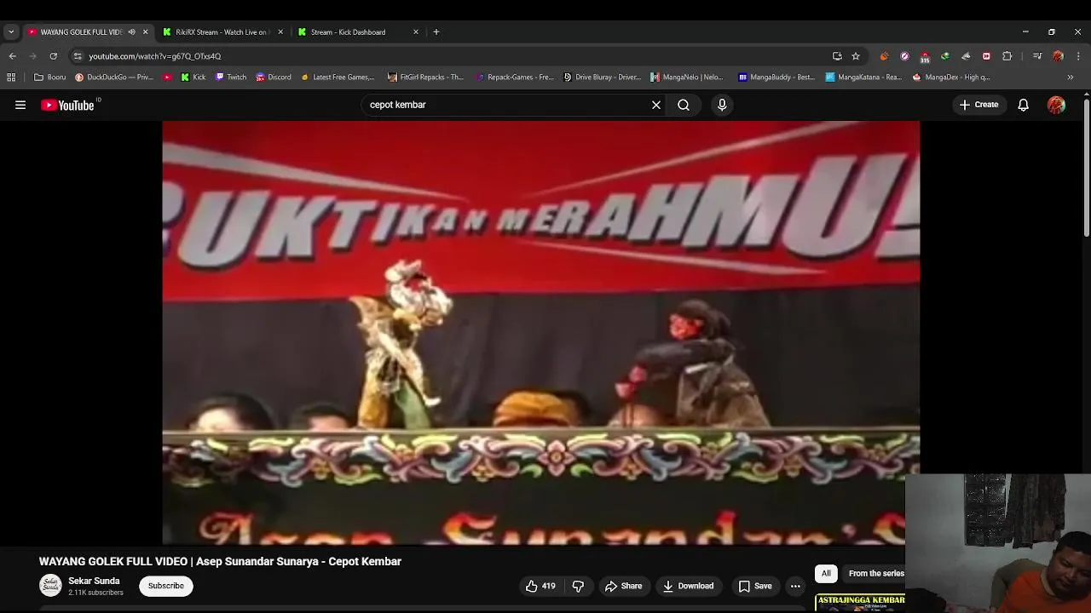Open the YouTube account avatar menu
The image size is (1091, 613).
(x=1056, y=105)
